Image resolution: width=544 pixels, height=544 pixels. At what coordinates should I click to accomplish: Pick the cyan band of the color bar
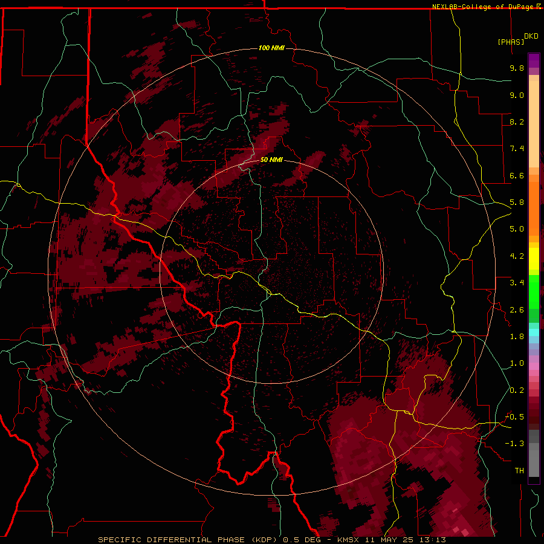tap(534, 332)
